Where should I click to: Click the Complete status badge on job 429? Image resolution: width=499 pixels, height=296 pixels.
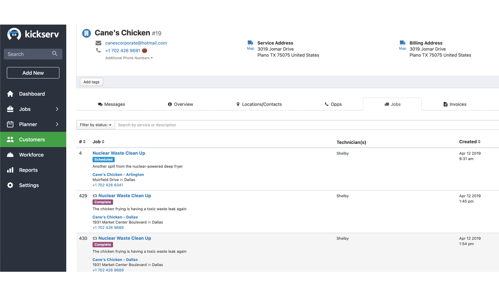pos(103,202)
